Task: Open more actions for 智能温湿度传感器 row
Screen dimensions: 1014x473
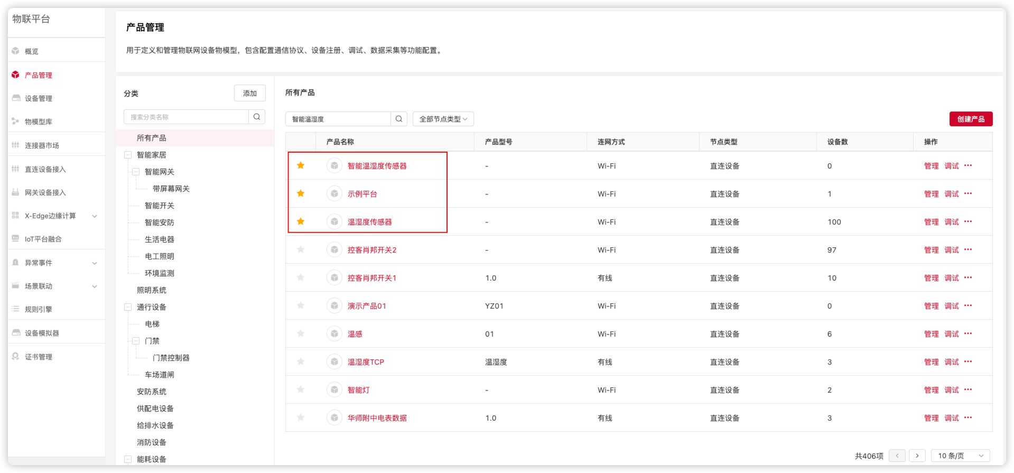Action: [968, 166]
